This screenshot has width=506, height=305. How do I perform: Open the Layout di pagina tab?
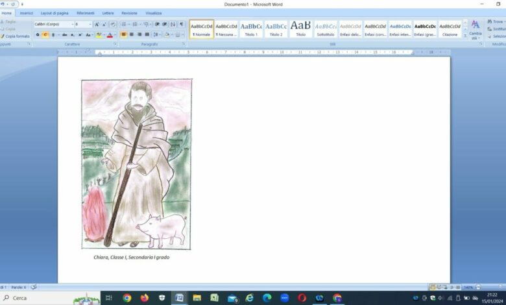pos(54,13)
